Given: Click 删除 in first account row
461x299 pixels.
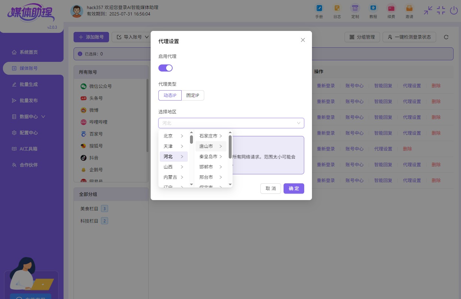Looking at the screenshot, I should [436, 86].
